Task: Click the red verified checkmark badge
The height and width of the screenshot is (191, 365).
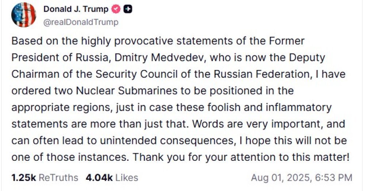Action: tap(116, 9)
